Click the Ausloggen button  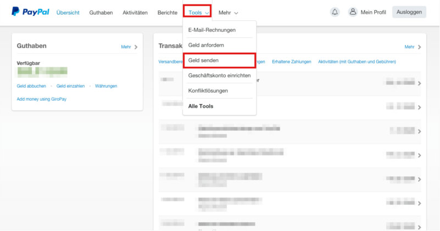pos(409,12)
